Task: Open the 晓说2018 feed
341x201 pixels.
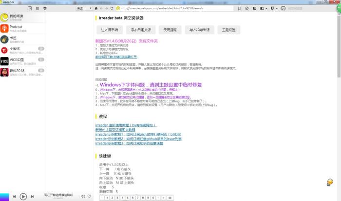Action: coord(23,72)
